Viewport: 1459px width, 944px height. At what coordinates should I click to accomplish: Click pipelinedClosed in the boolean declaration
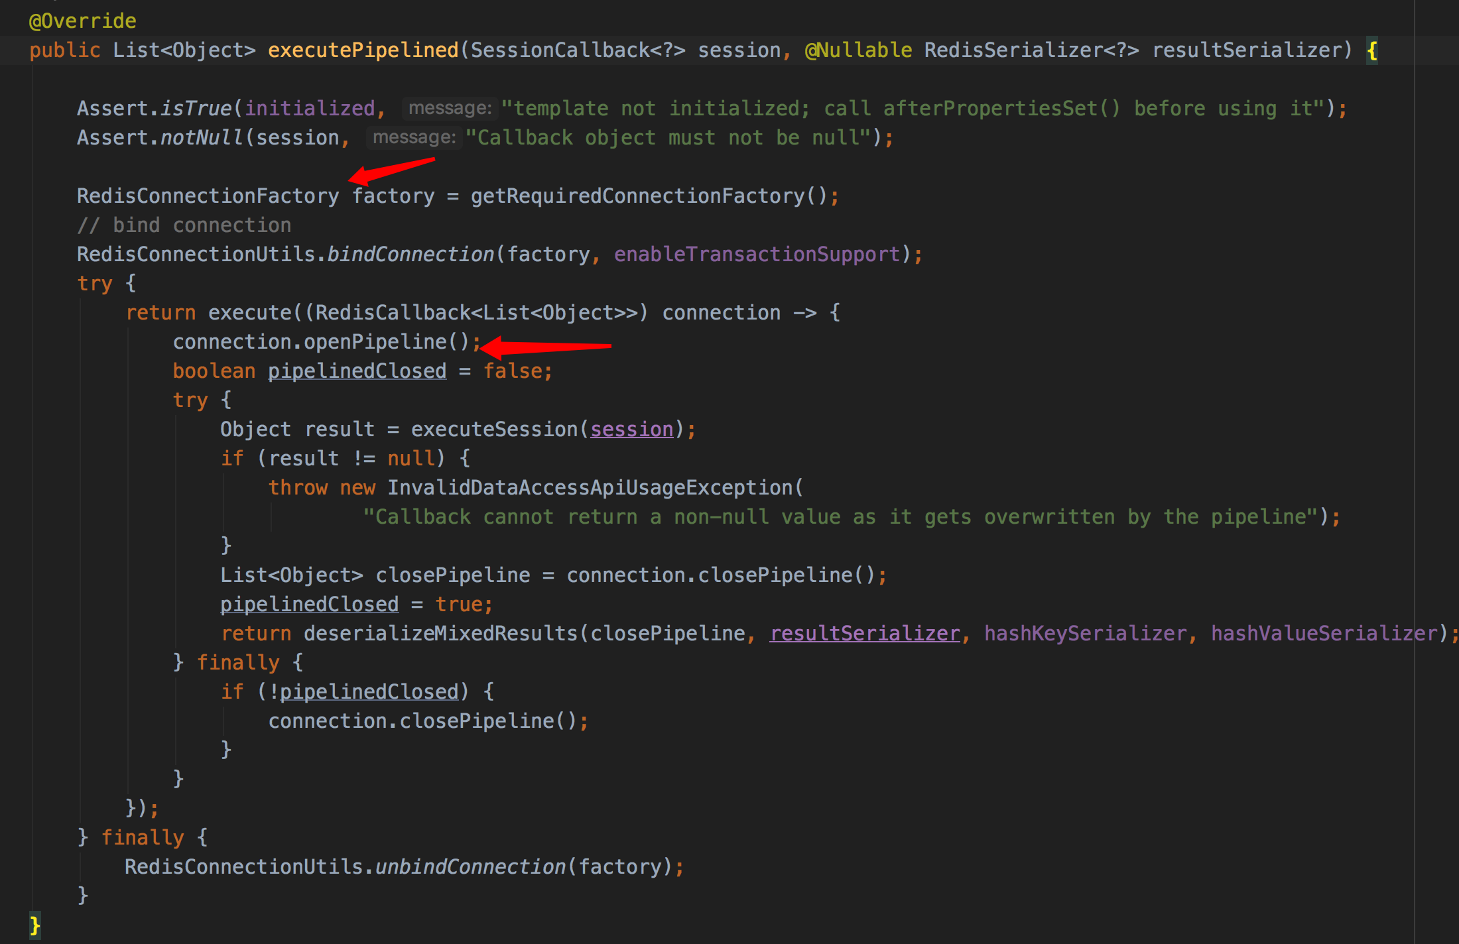pyautogui.click(x=357, y=371)
